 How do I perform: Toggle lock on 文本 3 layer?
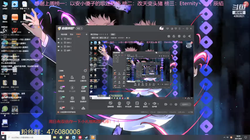[x=62, y=39]
